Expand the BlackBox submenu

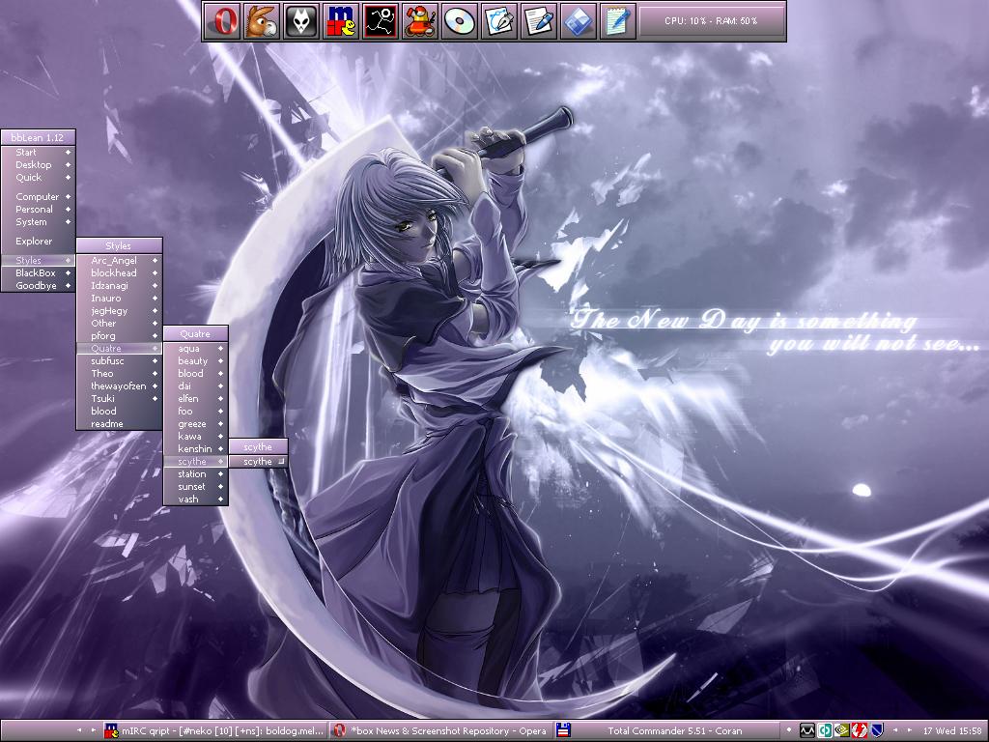tap(38, 273)
